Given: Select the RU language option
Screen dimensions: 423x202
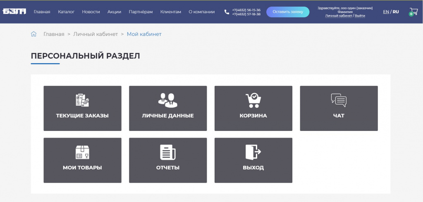Looking at the screenshot, I should tap(396, 12).
